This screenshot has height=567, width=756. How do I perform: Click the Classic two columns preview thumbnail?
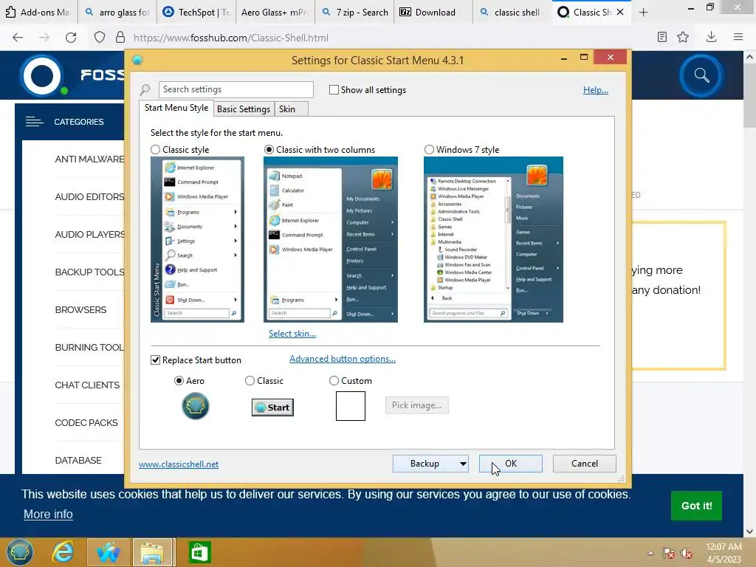[x=331, y=240]
